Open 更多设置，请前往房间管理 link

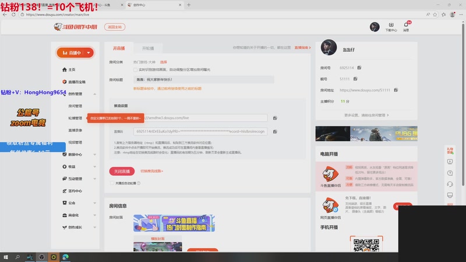pyautogui.click(x=366, y=115)
